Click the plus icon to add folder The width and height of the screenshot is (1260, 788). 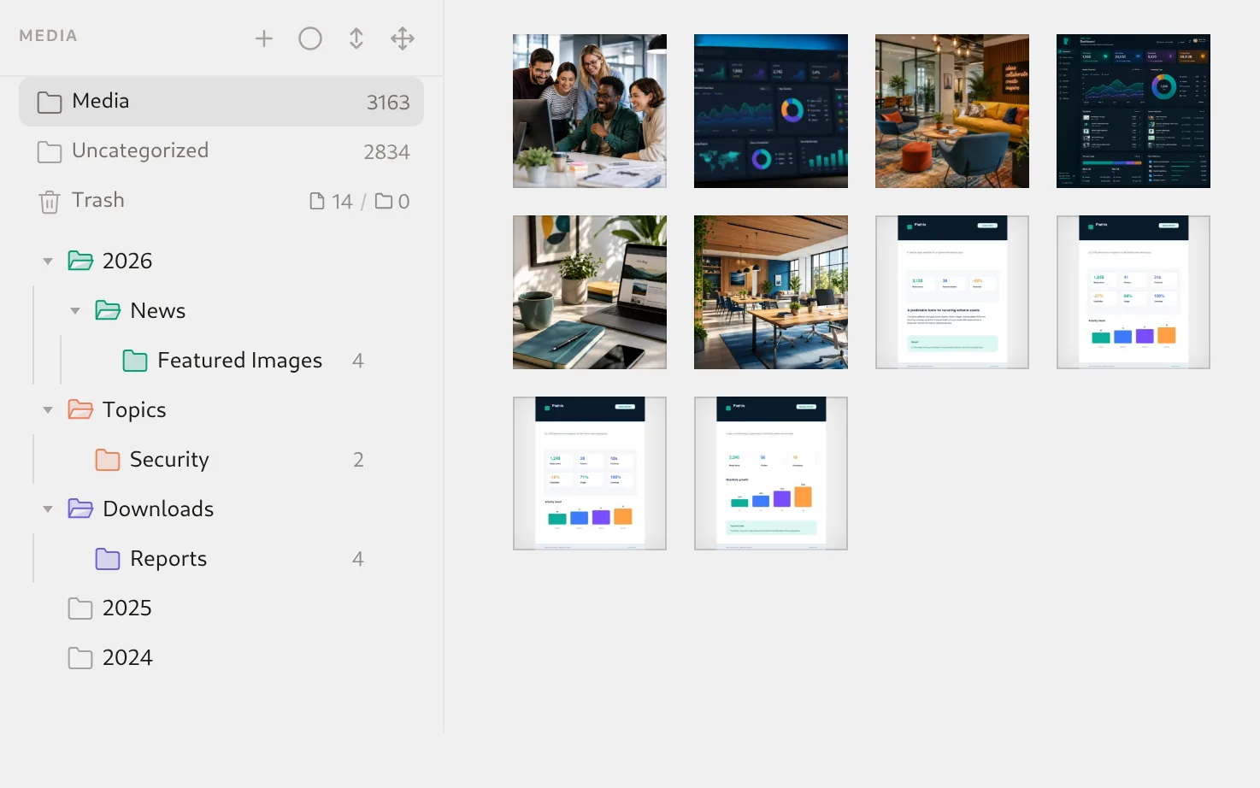click(x=264, y=38)
